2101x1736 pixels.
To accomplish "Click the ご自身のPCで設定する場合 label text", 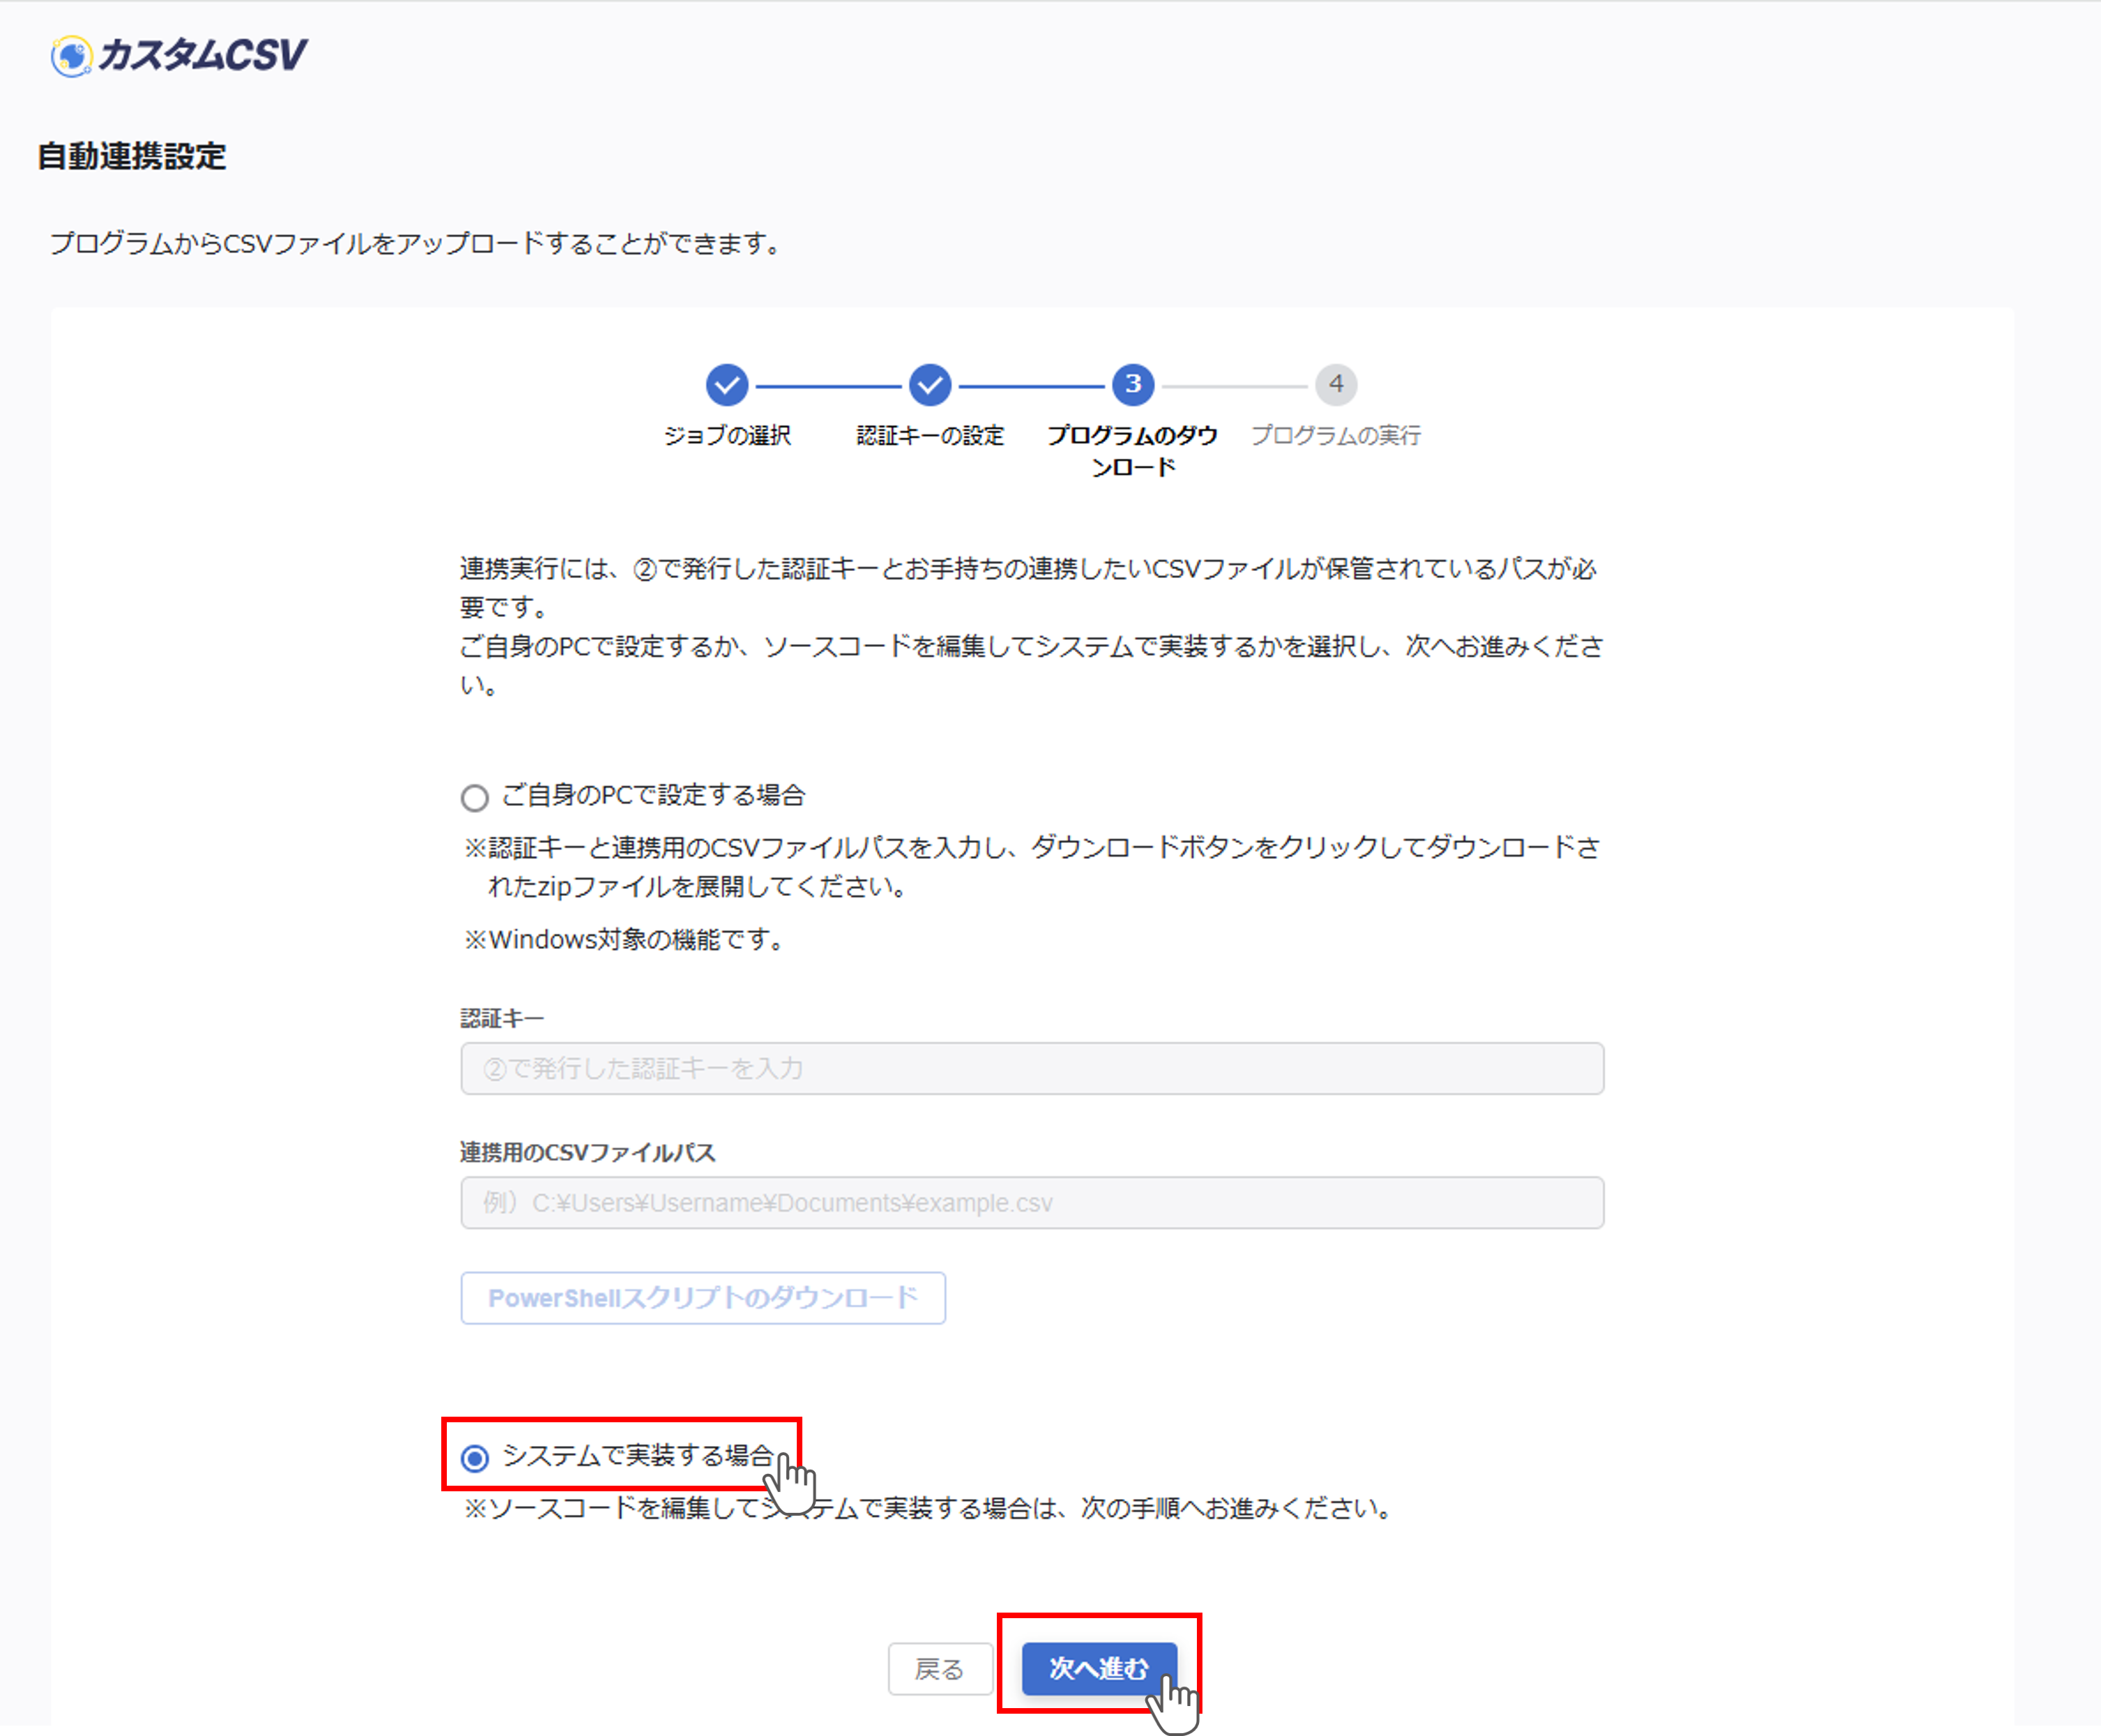I will coord(653,796).
